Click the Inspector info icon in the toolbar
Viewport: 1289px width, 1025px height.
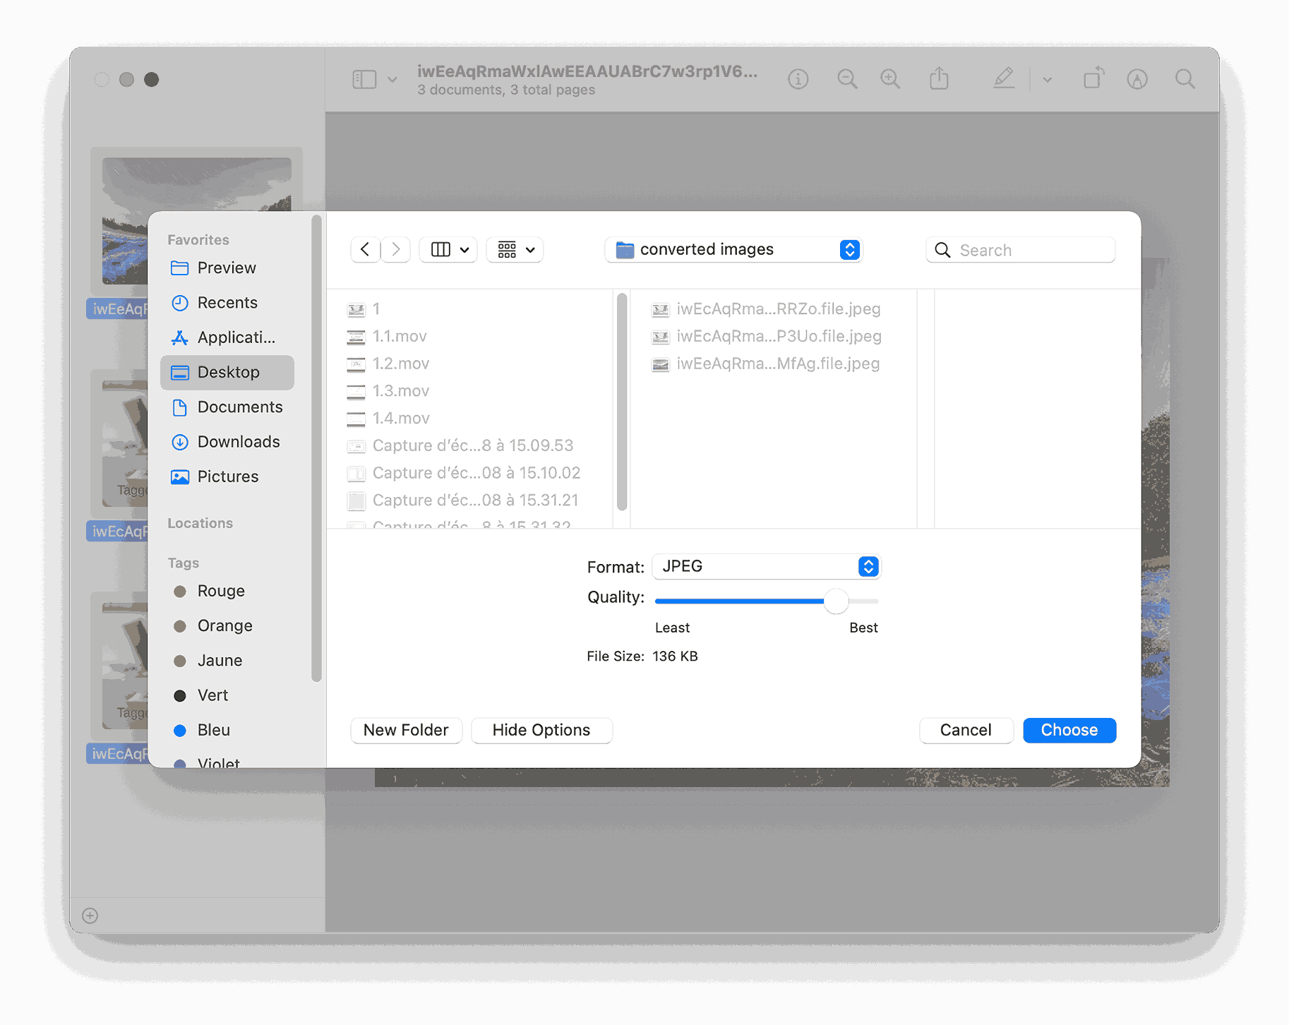(x=798, y=79)
